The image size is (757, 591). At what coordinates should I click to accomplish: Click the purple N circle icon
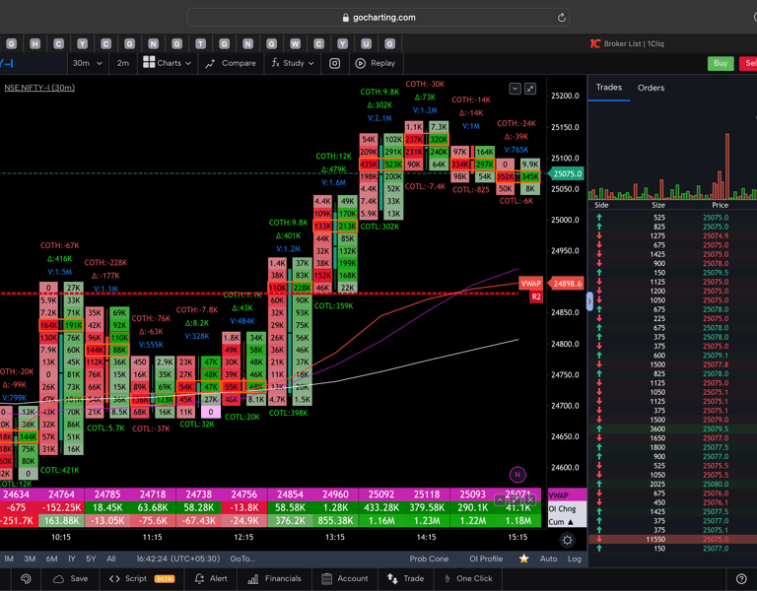pyautogui.click(x=517, y=474)
